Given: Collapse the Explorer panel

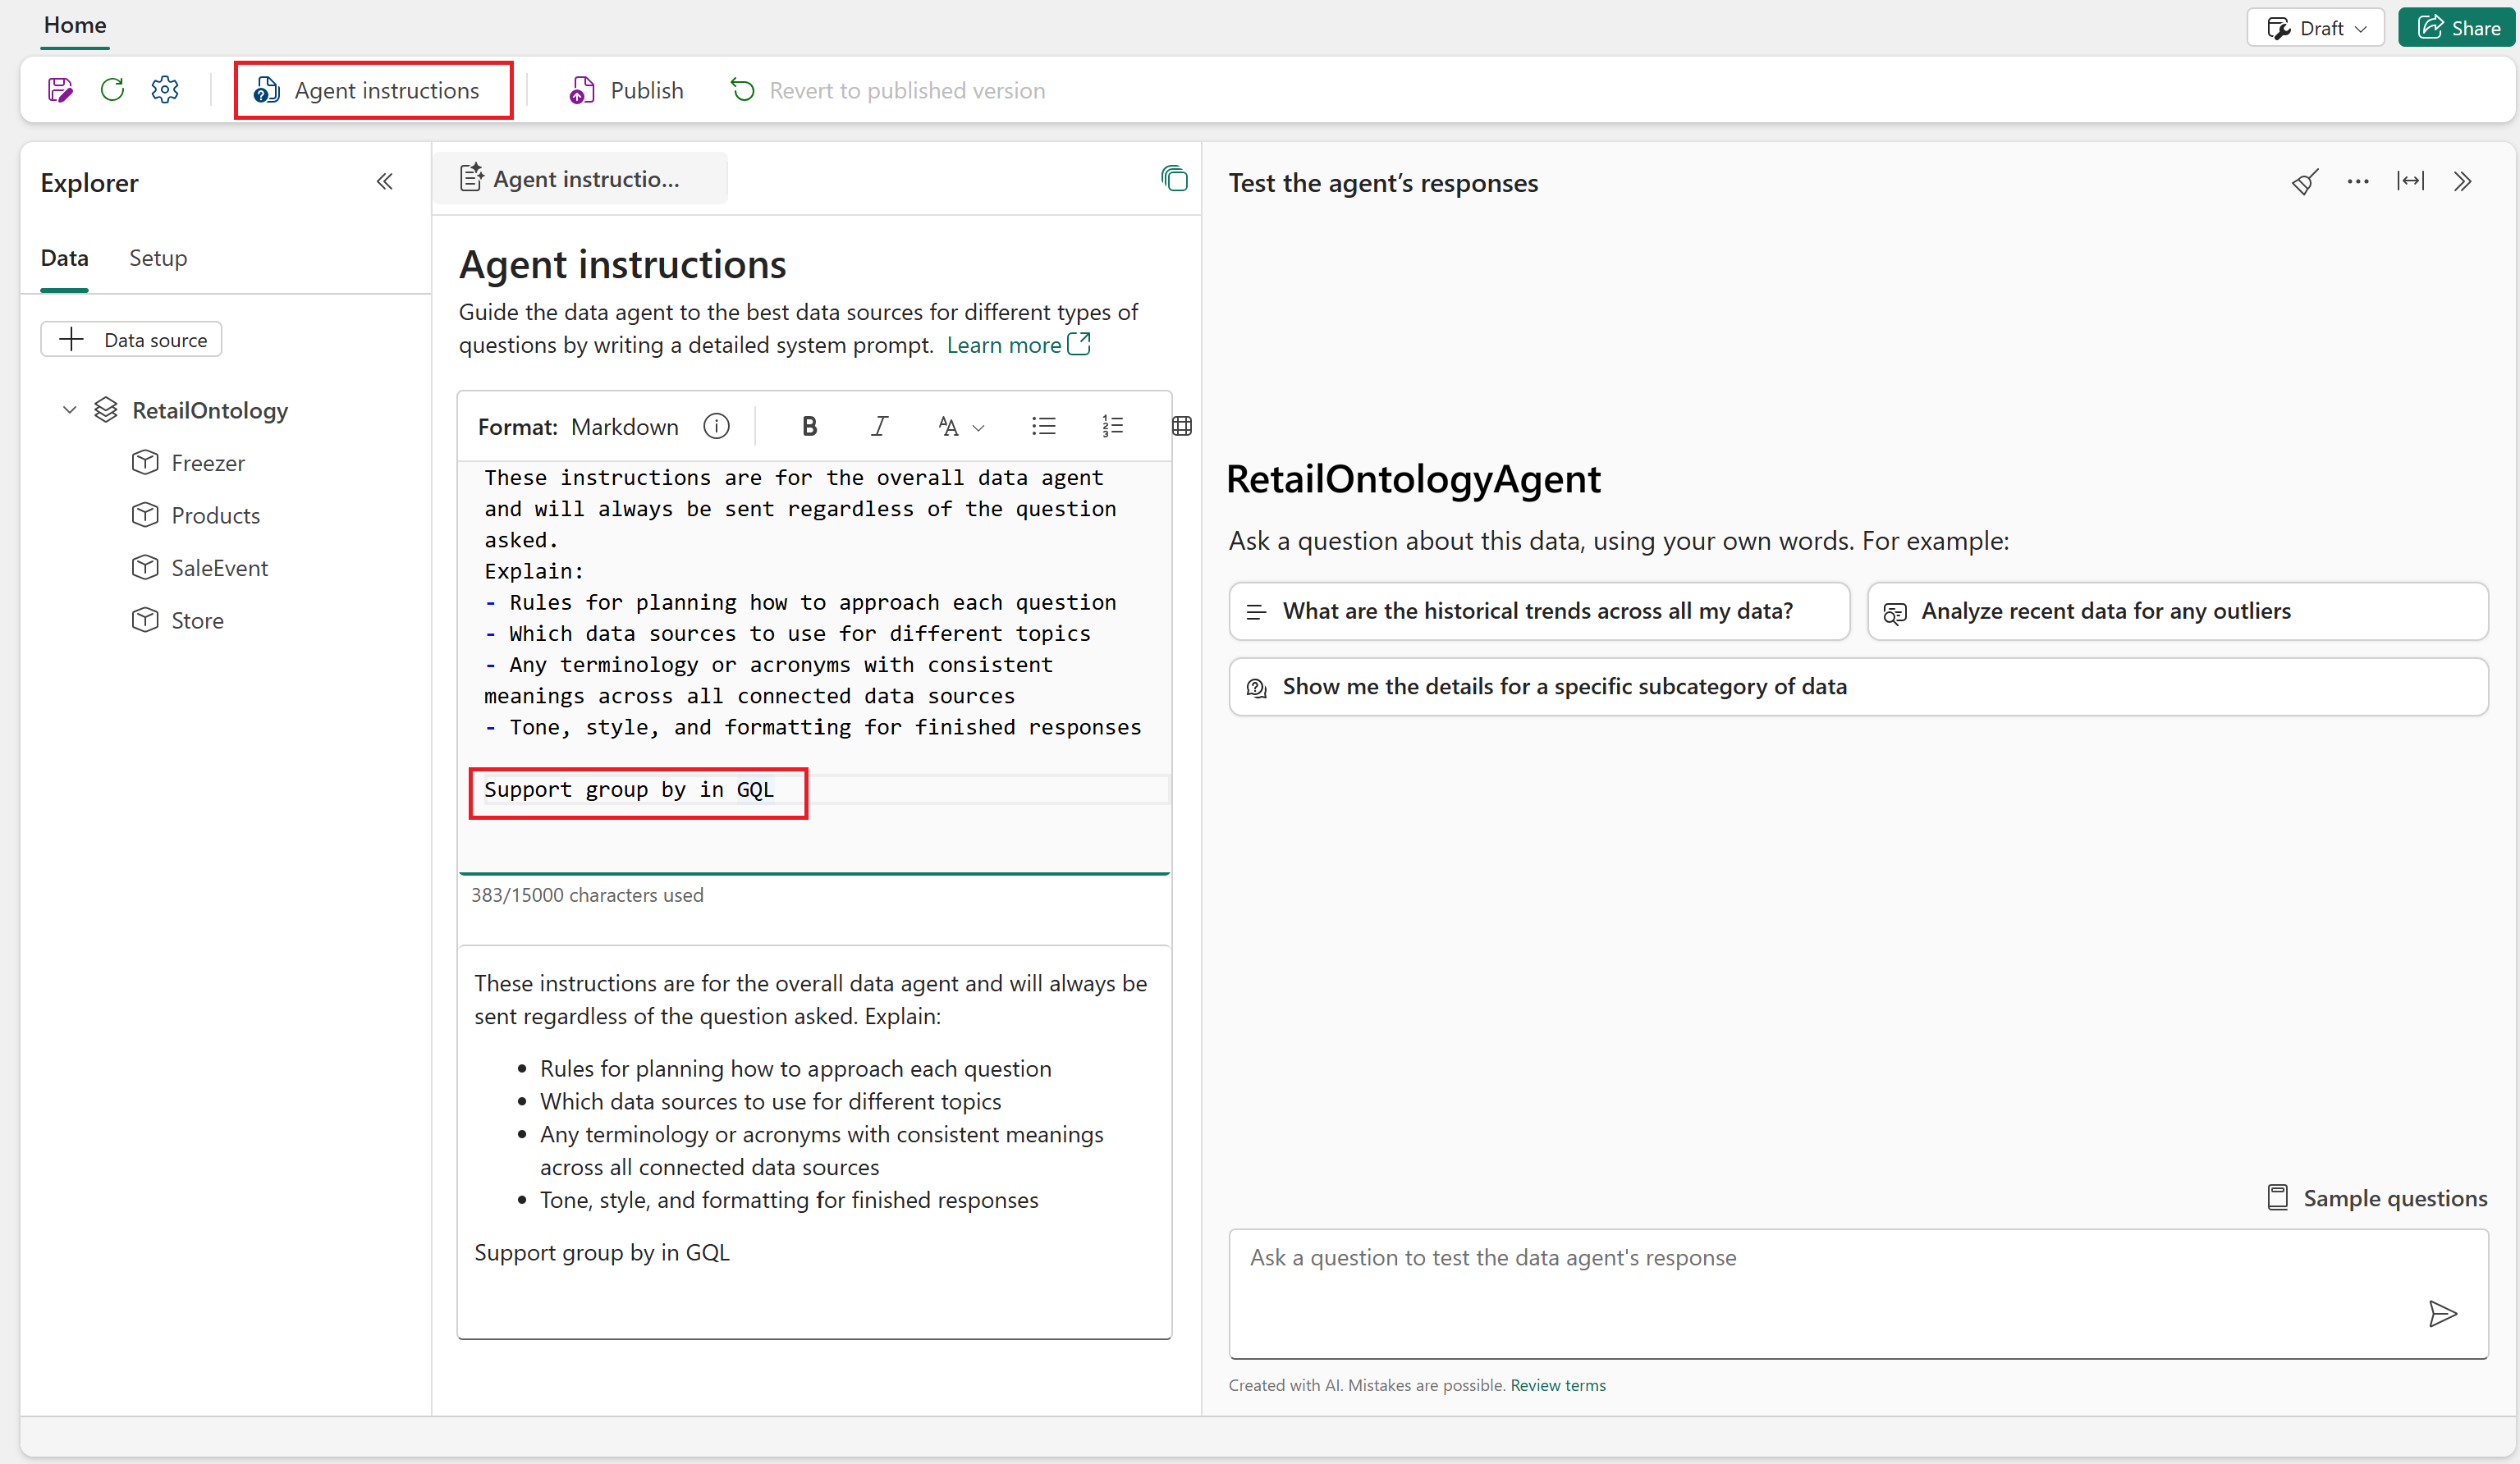Looking at the screenshot, I should (x=384, y=182).
